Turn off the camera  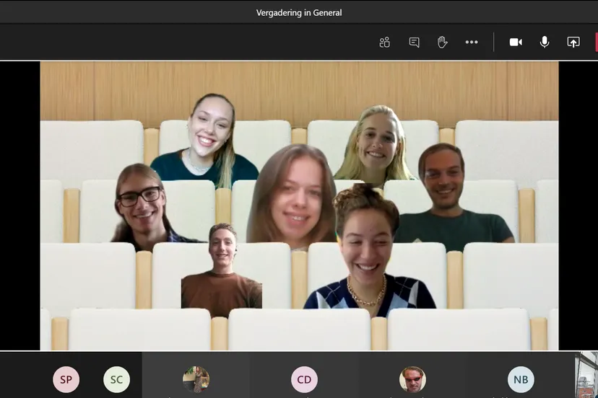[516, 43]
